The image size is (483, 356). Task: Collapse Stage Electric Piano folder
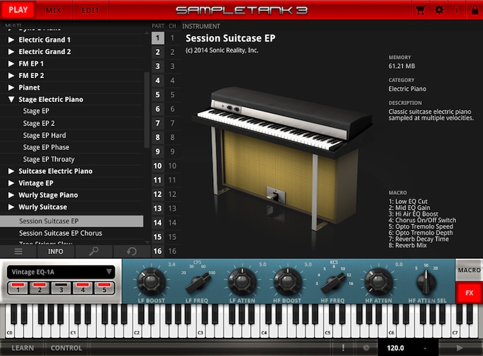(11, 99)
